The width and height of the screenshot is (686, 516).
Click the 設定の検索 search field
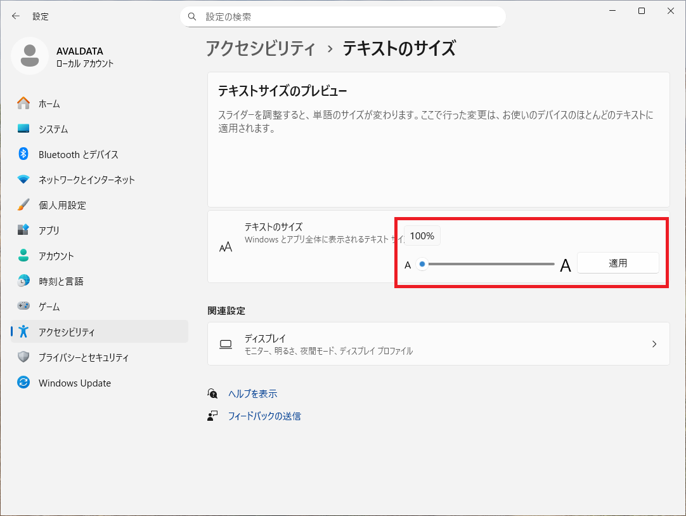coord(343,17)
